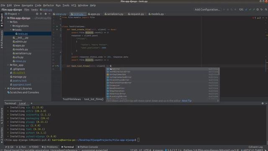Expand External Libraries node
The width and height of the screenshot is (268, 151).
pos(5,89)
